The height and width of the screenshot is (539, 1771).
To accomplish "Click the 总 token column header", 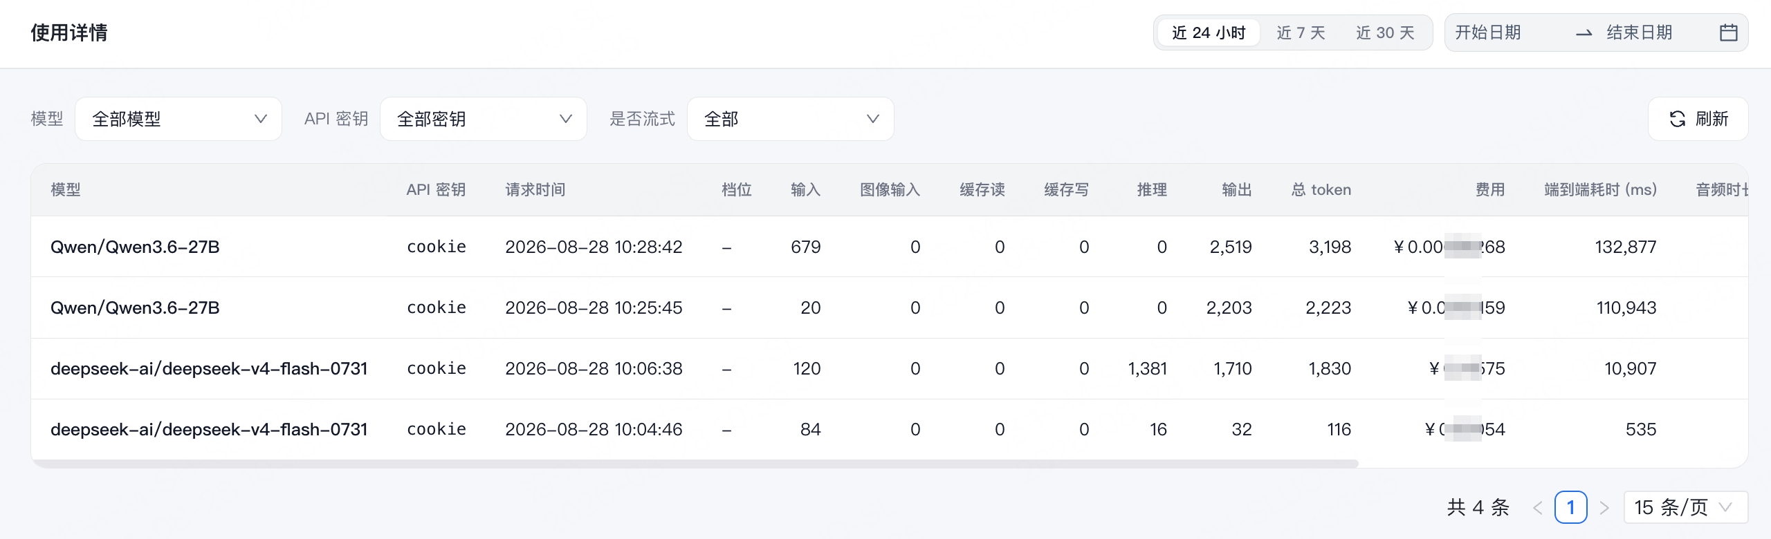I will pos(1321,189).
